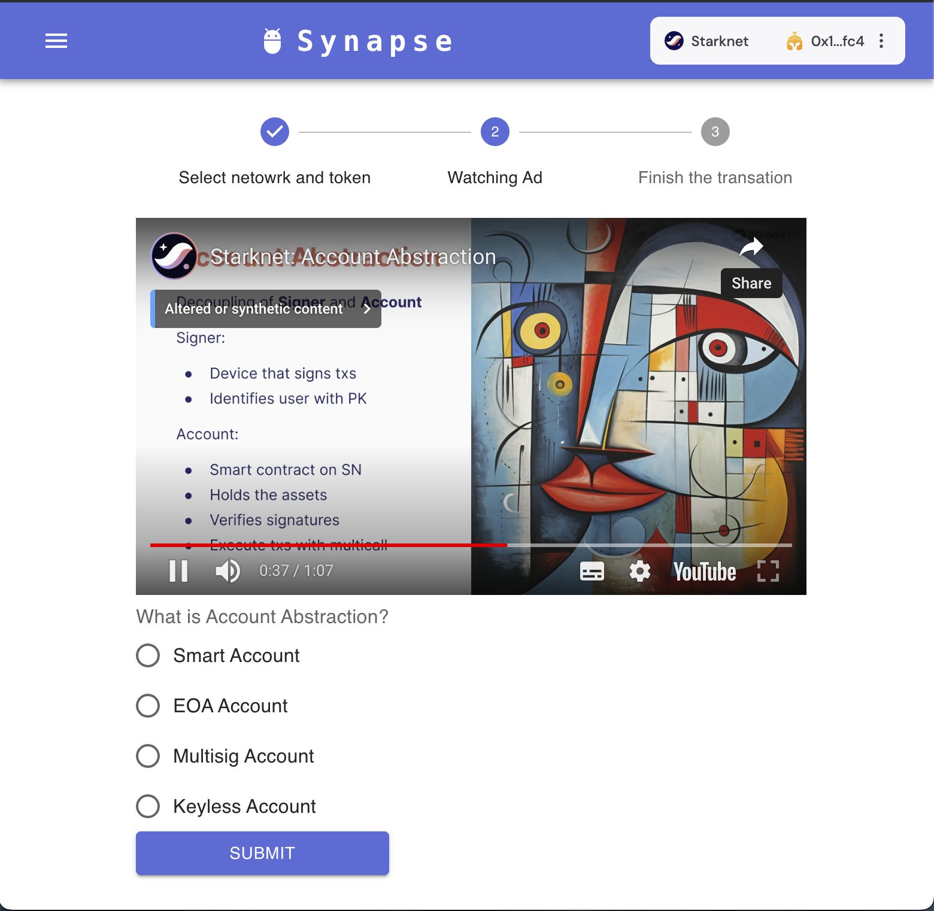Select the 'Select netowrk and token' step label
Image resolution: width=934 pixels, height=911 pixels.
click(275, 178)
